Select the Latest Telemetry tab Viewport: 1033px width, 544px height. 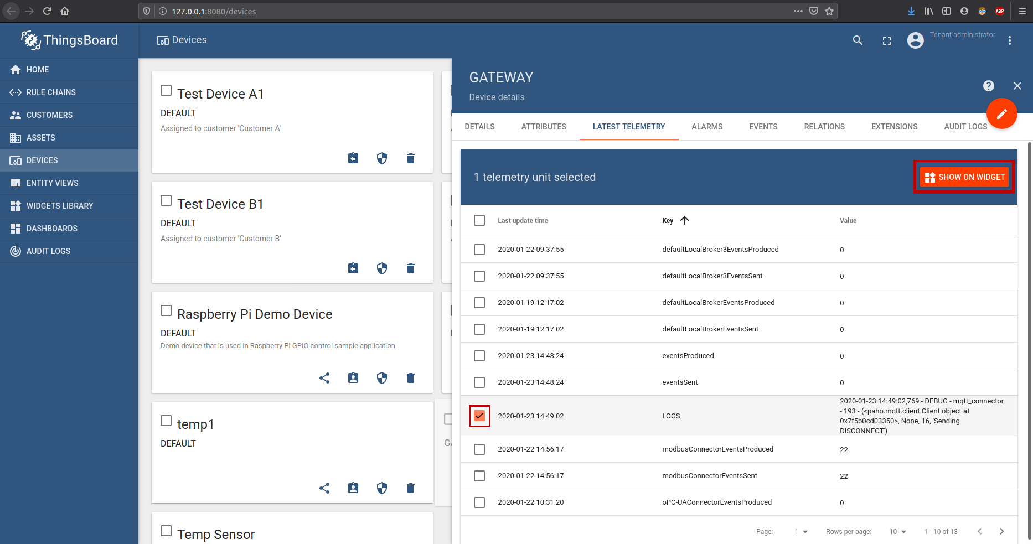pos(629,127)
